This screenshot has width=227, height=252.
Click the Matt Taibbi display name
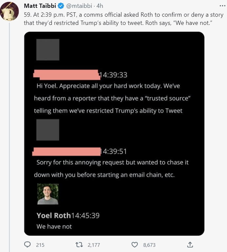(40, 6)
